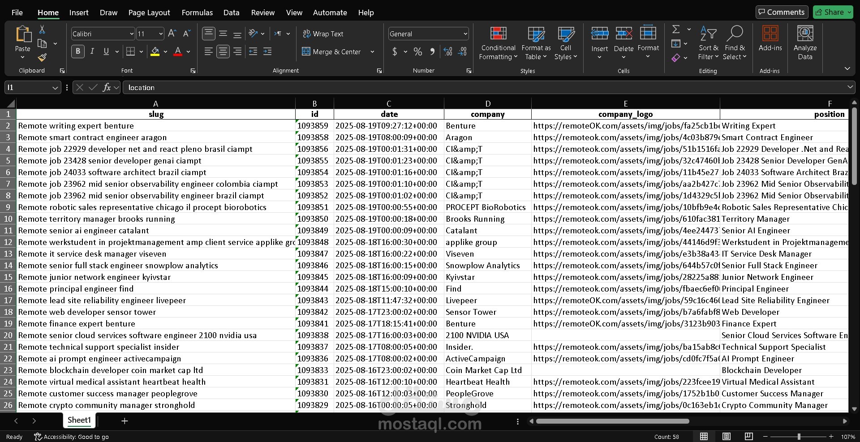This screenshot has height=442, width=860.
Task: Click the Fill Color bucket icon
Action: [155, 51]
